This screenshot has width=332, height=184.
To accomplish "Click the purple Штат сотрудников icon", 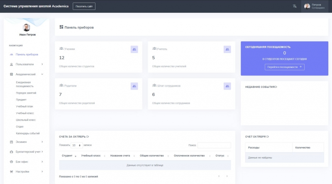I will coord(227,86).
